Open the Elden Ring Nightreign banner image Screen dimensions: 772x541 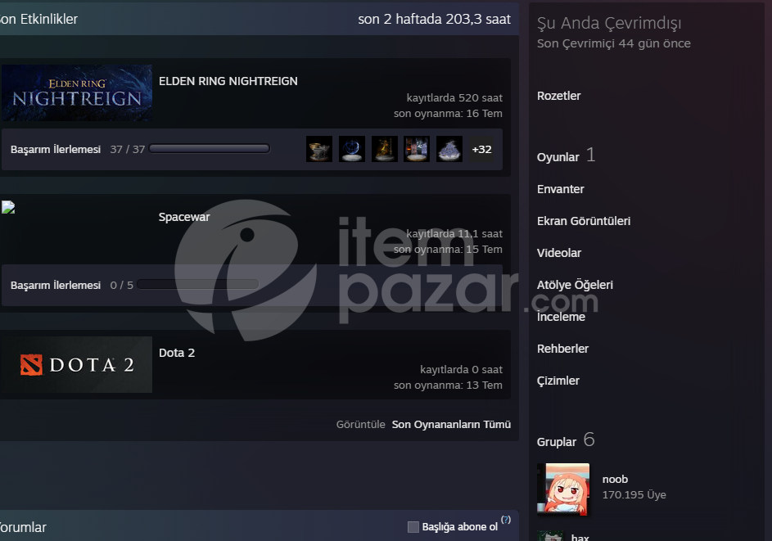click(x=77, y=93)
